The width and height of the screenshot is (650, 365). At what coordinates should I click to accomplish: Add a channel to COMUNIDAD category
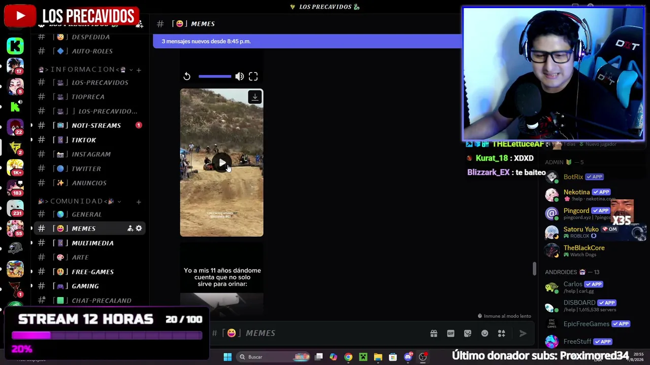[x=139, y=201]
